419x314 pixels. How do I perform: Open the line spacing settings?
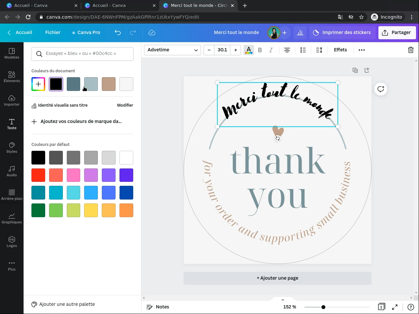point(319,50)
